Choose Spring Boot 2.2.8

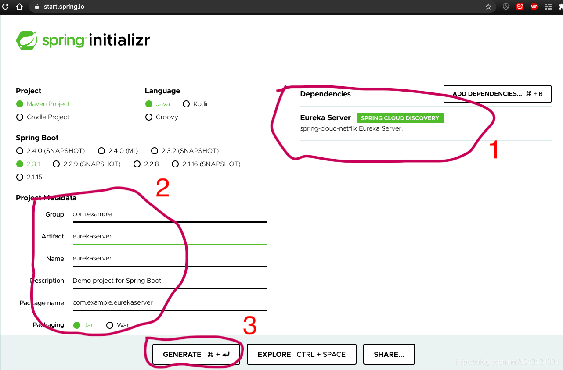pyautogui.click(x=146, y=164)
